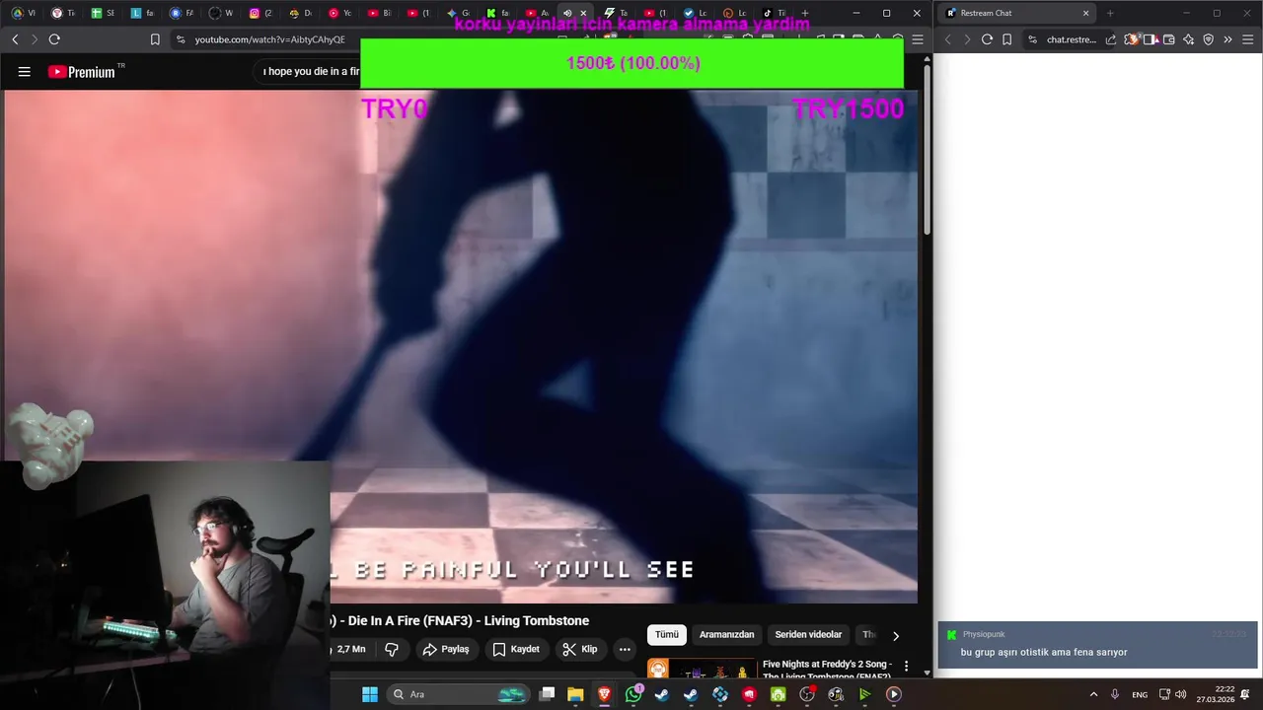Screen dimensions: 1263x710
Task: Open Brave browser from taskbar
Action: pos(604,694)
